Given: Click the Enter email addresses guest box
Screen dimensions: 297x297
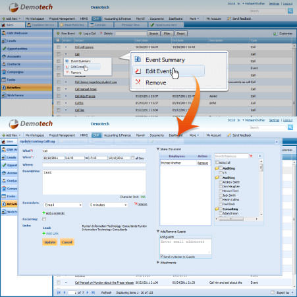Looking at the screenshot, I should pos(186,246).
